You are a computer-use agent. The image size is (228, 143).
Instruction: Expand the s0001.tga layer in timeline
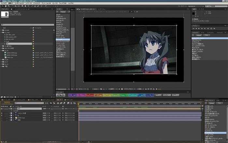click(x=9, y=118)
